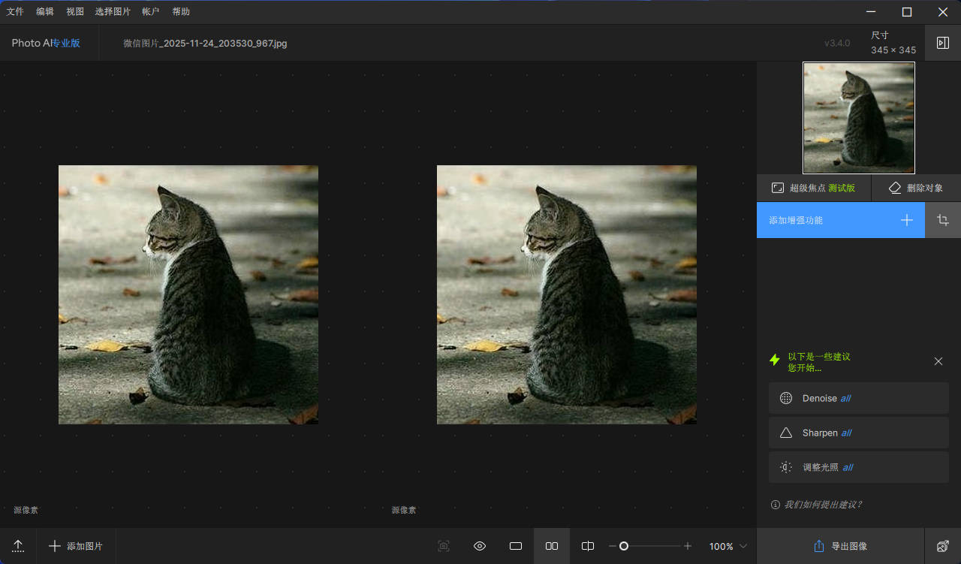Click the crop tool icon
The width and height of the screenshot is (961, 564).
[943, 220]
